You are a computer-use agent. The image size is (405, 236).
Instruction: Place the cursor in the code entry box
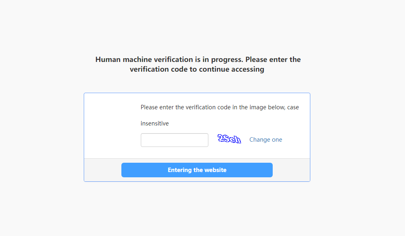click(174, 140)
